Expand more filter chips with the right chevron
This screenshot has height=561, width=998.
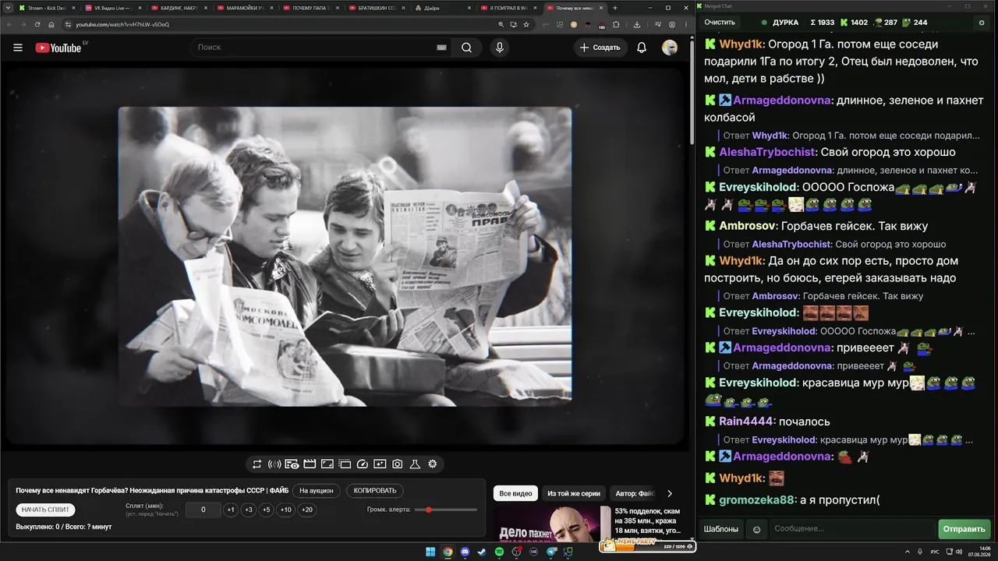click(x=670, y=493)
